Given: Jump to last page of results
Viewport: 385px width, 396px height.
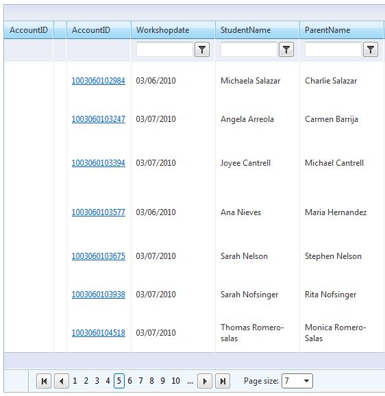Looking at the screenshot, I should [x=223, y=381].
